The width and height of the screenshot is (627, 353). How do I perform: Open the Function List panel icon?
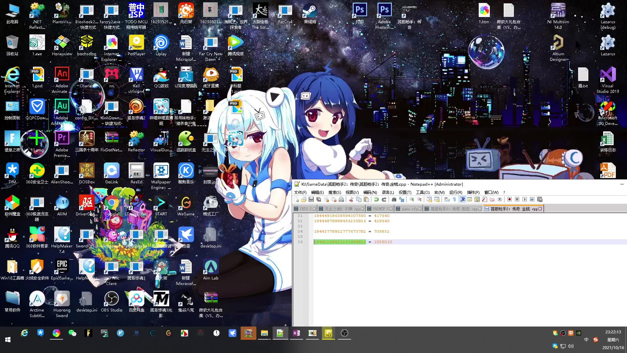click(485, 199)
